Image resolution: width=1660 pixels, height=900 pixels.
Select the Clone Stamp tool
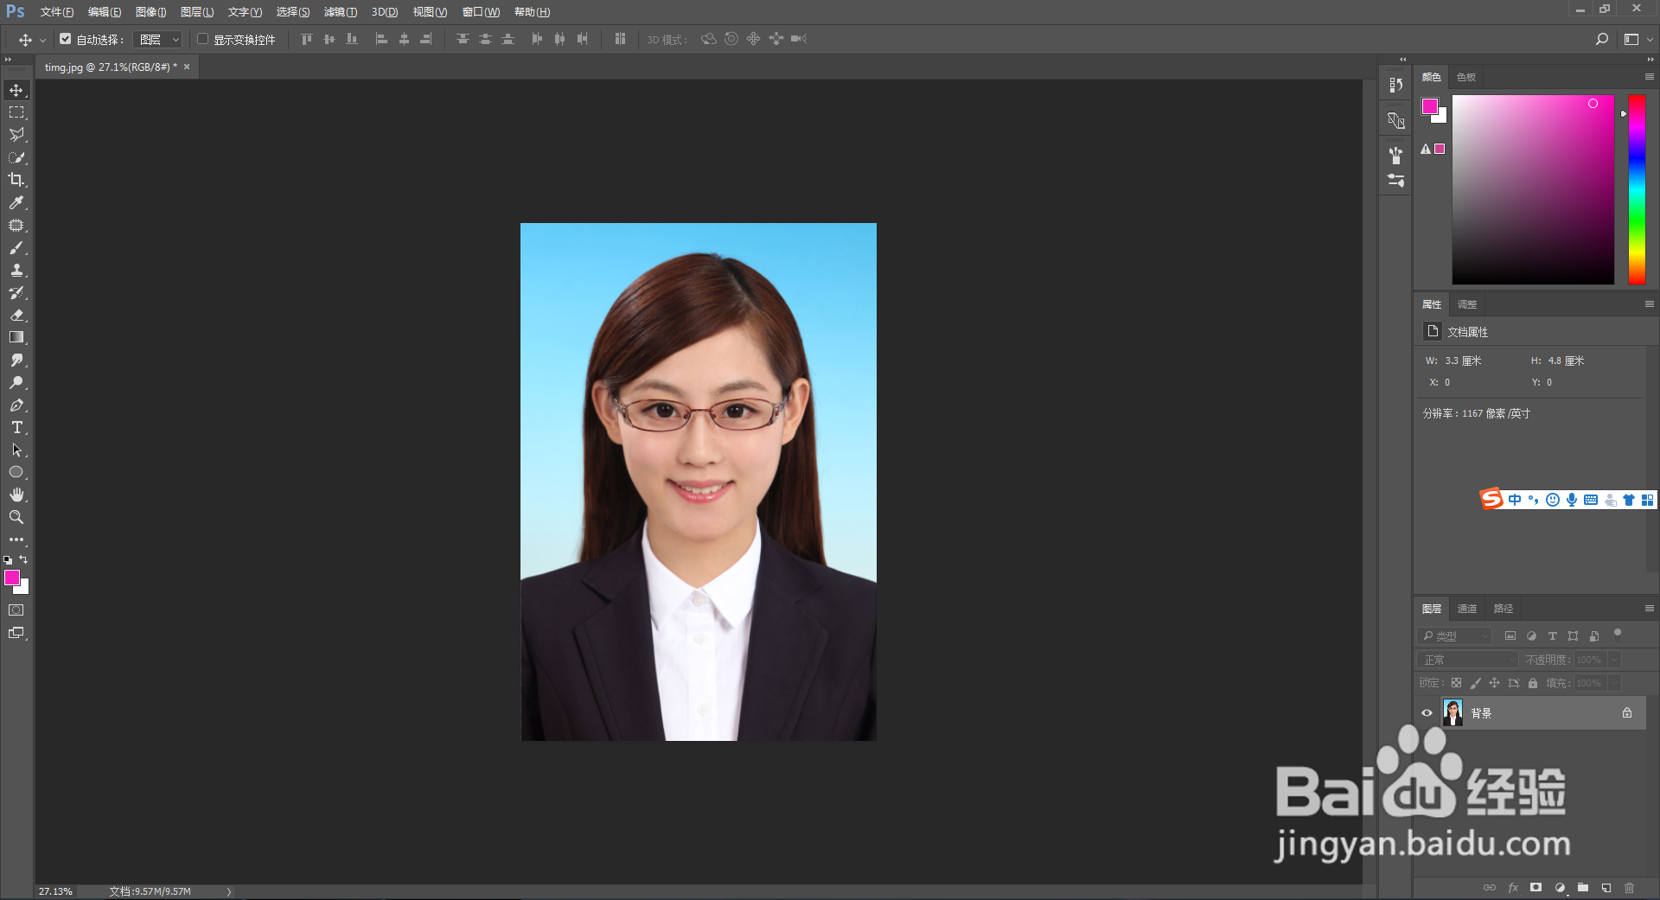(x=16, y=271)
